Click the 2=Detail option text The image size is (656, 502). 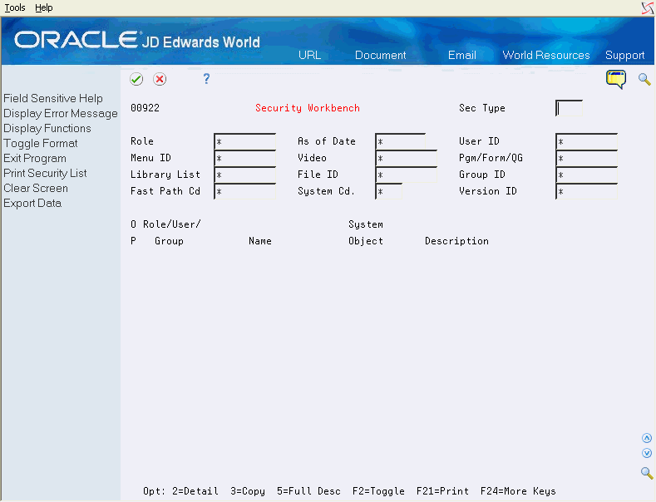point(195,491)
